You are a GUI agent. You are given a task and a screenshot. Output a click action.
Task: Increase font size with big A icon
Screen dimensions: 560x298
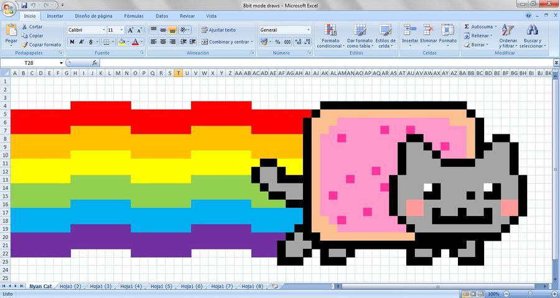coord(131,30)
